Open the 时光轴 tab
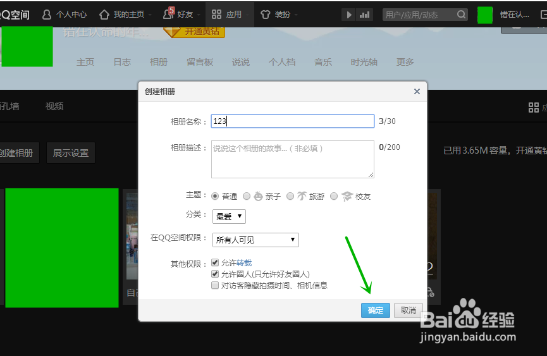The height and width of the screenshot is (356, 547). pyautogui.click(x=364, y=62)
